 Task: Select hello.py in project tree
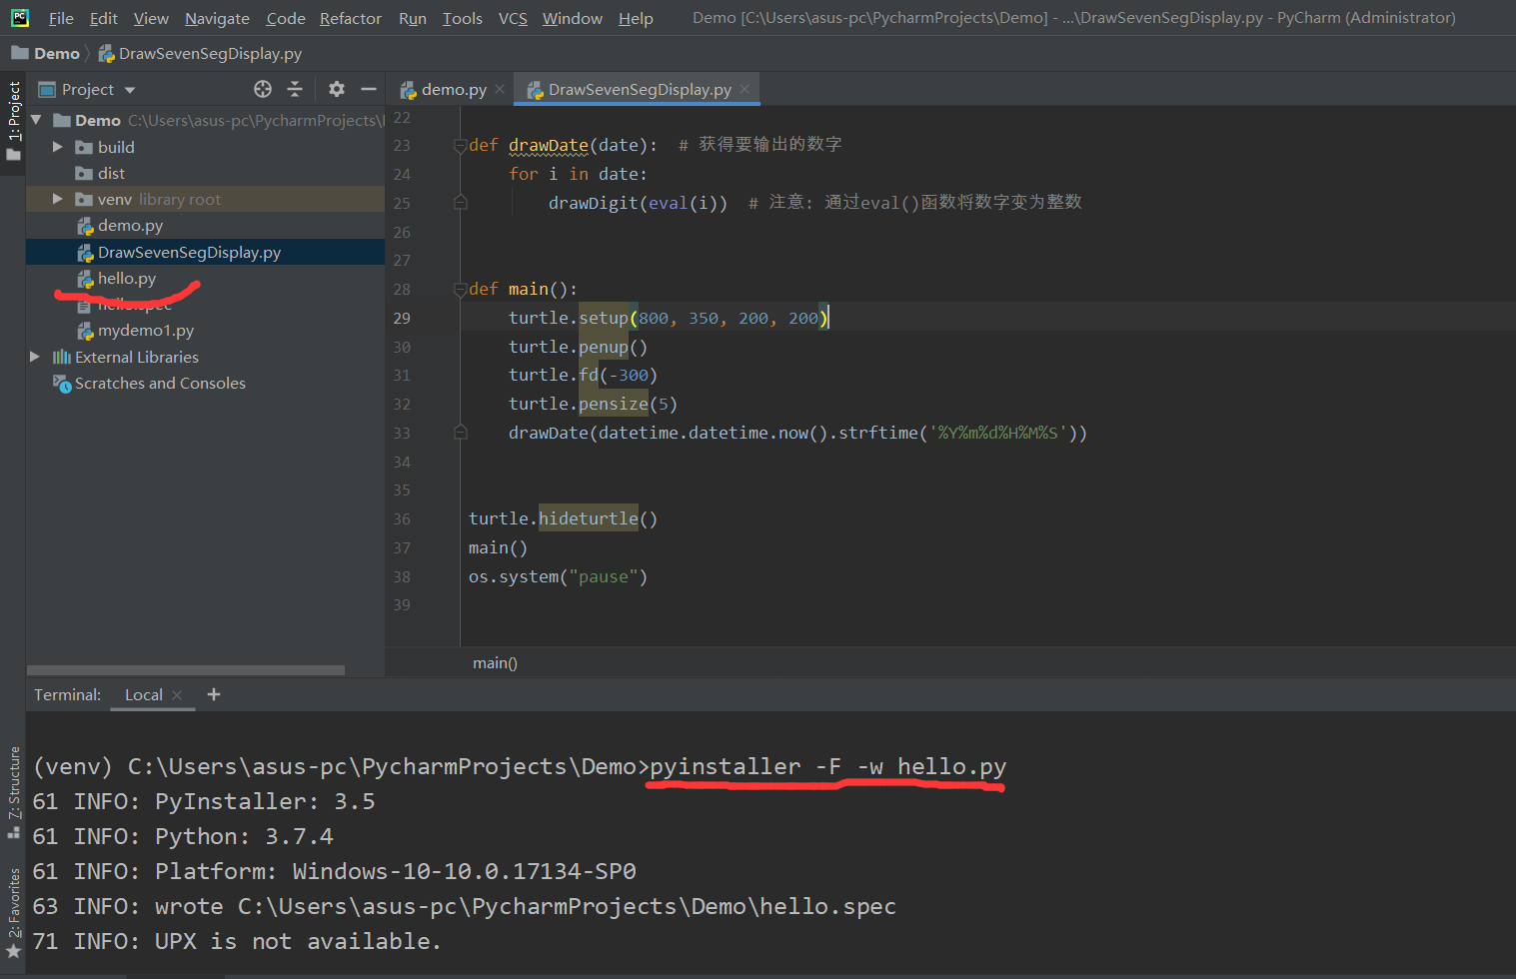coord(127,278)
